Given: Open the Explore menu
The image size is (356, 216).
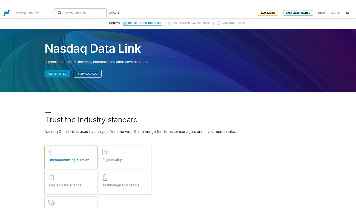Looking at the screenshot, I should 114,13.
